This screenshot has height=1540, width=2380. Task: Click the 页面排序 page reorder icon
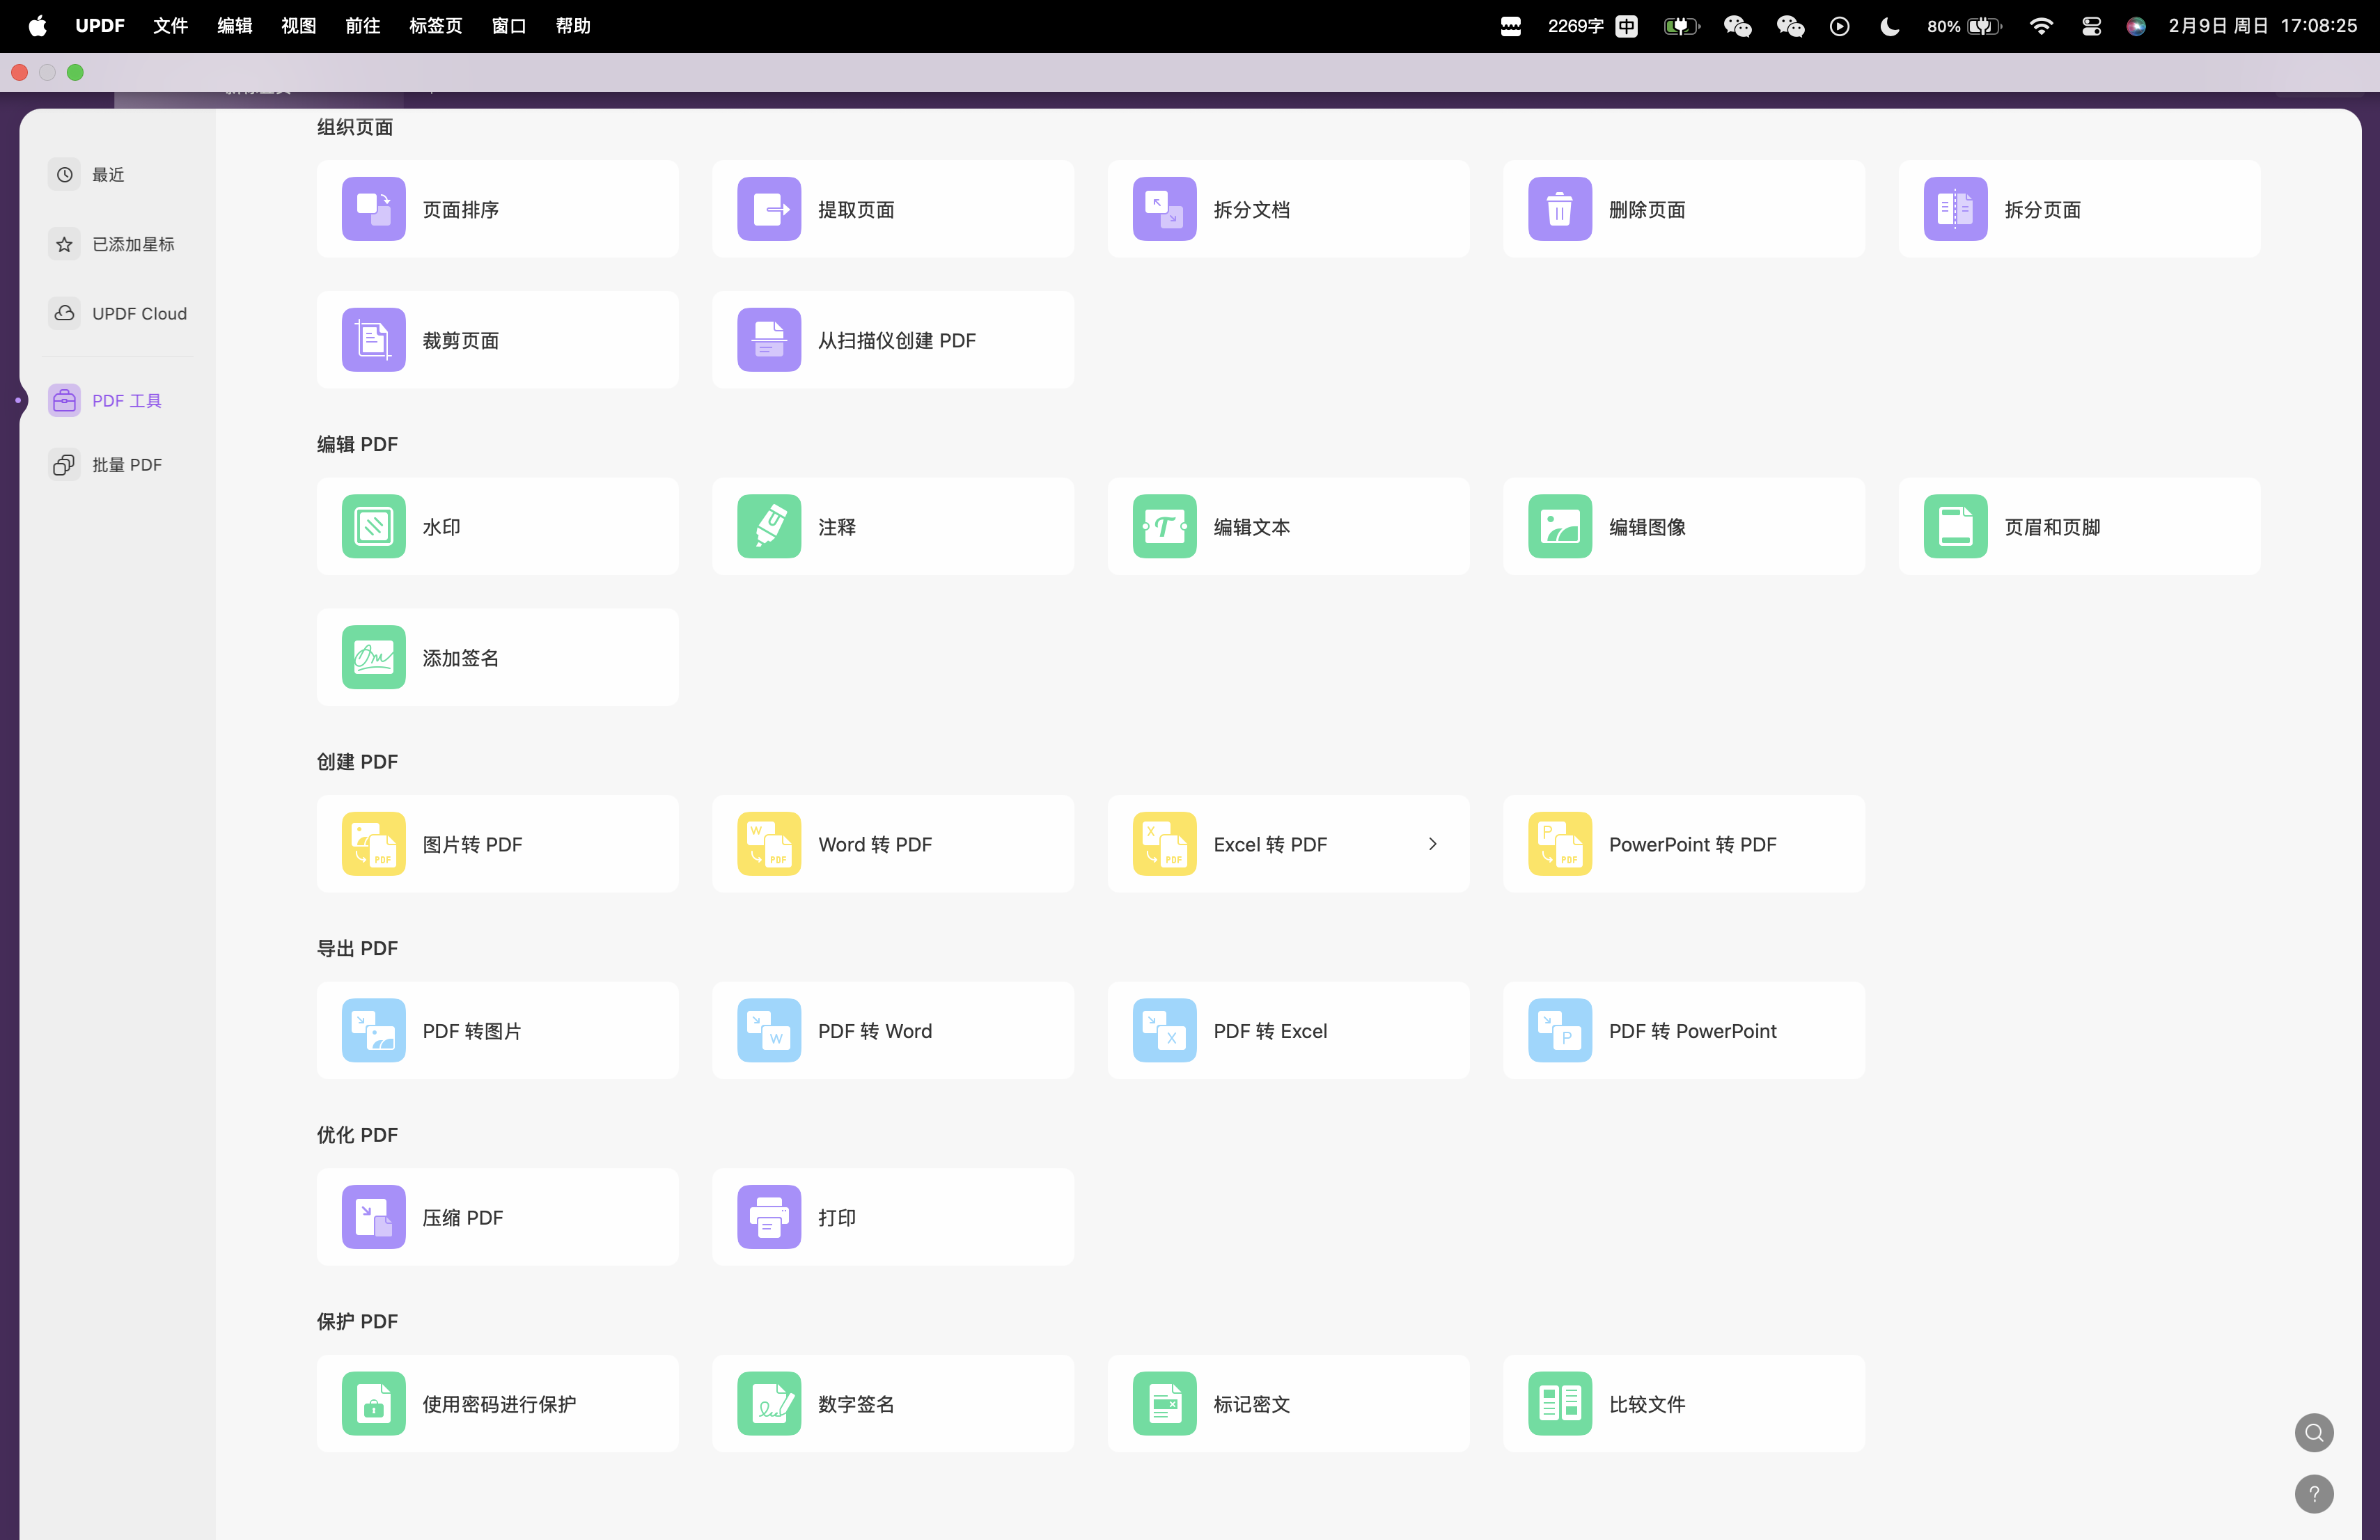pyautogui.click(x=373, y=209)
